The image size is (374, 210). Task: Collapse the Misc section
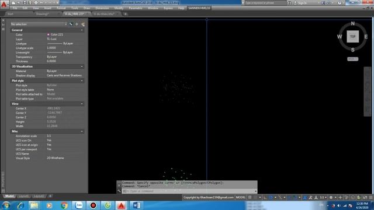click(82, 131)
